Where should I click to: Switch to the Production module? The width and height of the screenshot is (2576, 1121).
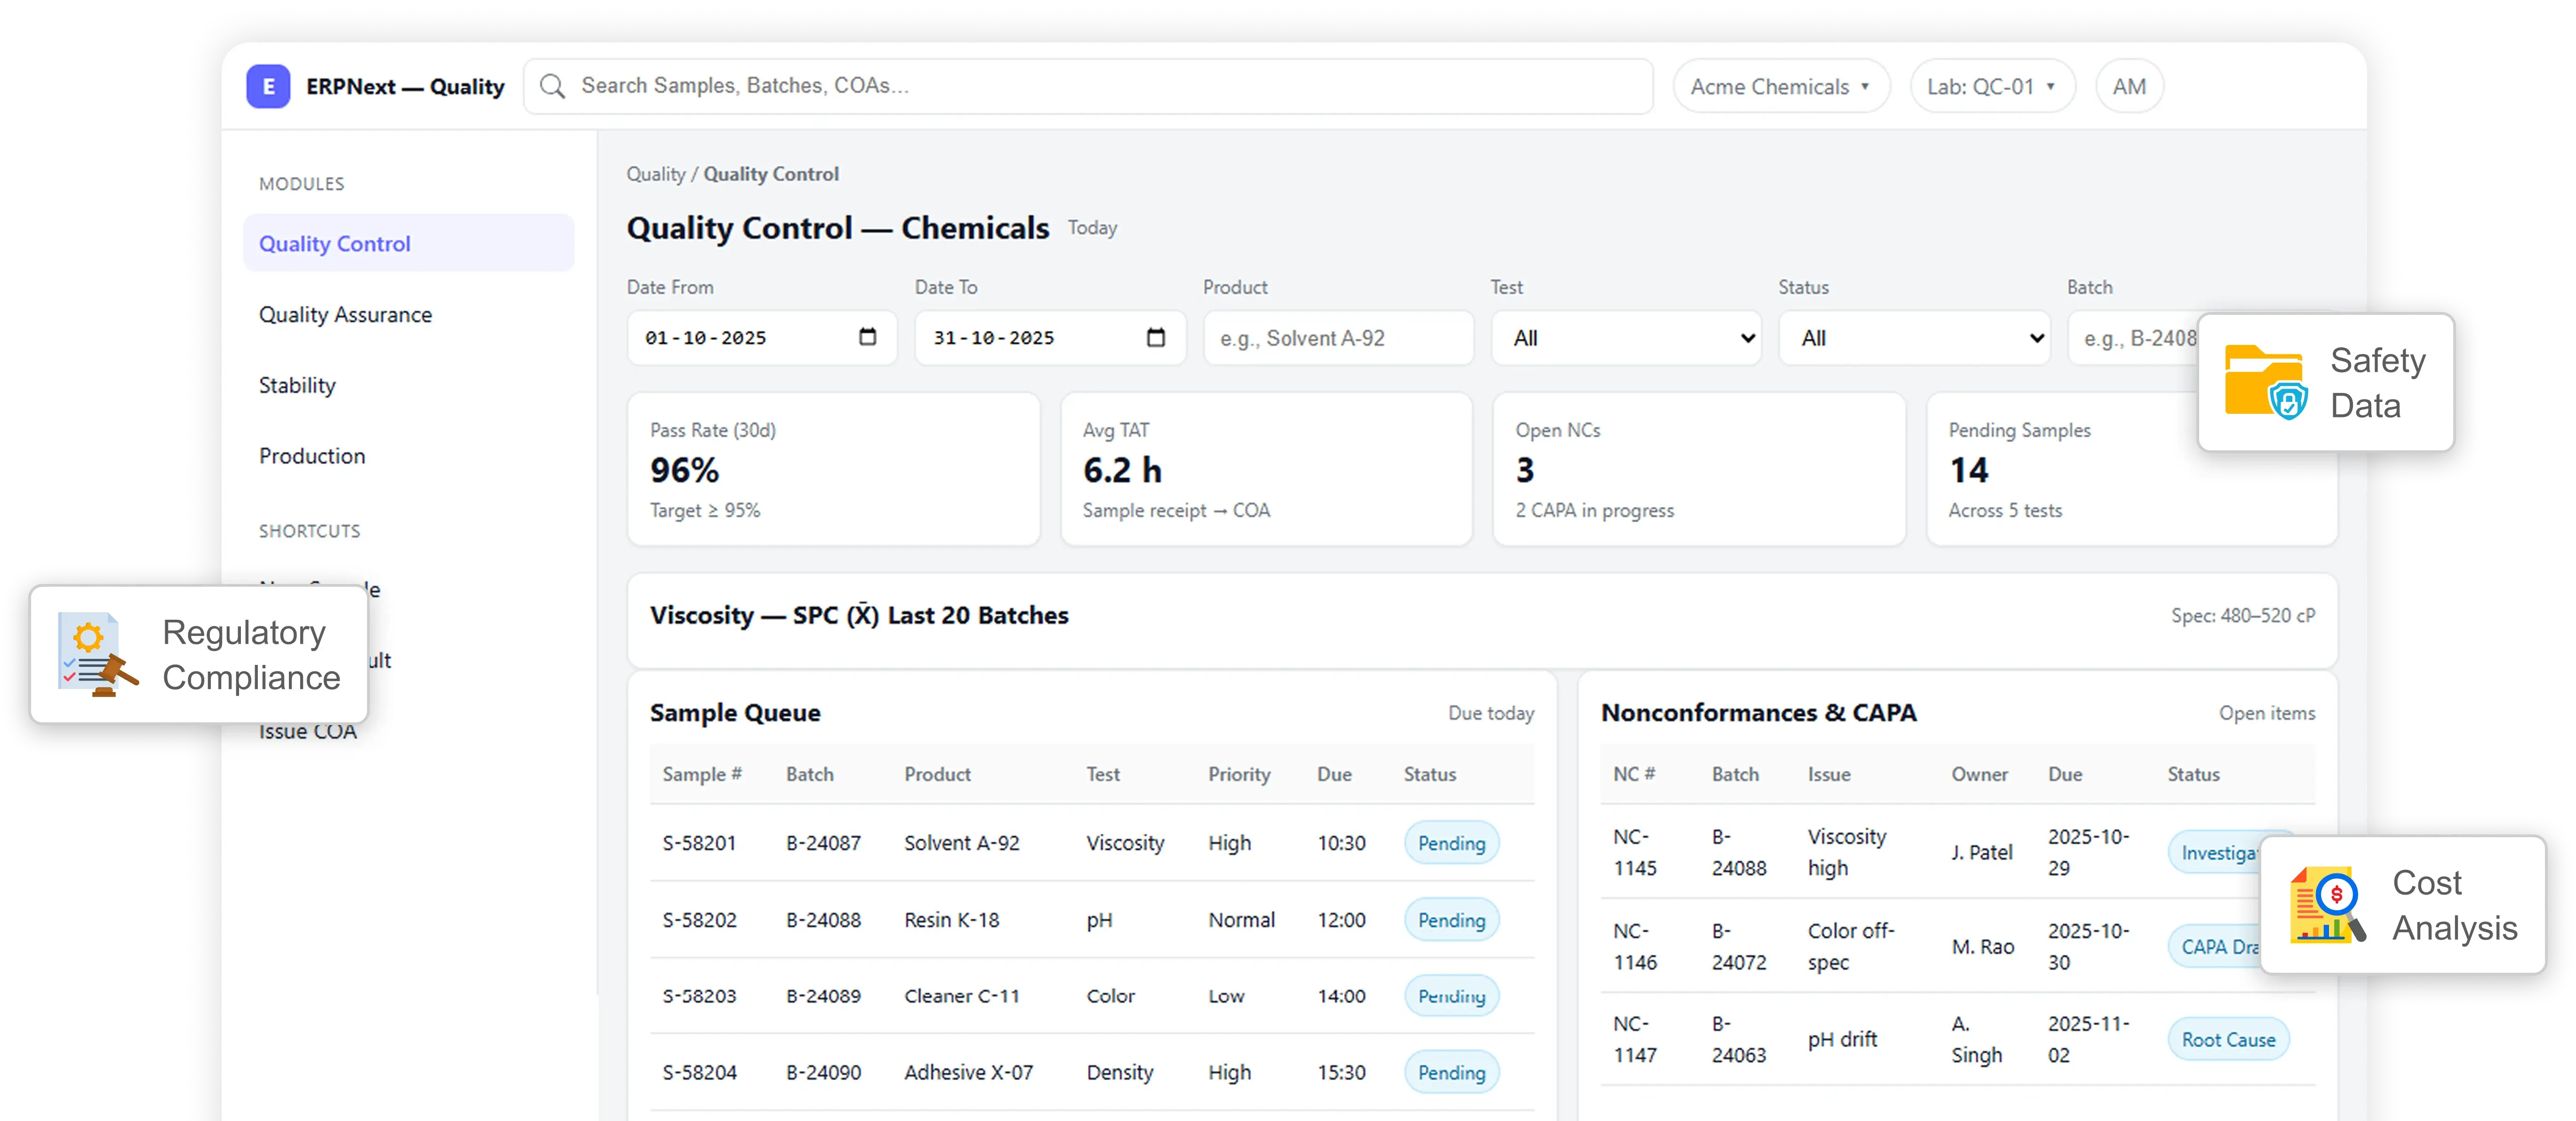pyautogui.click(x=312, y=456)
